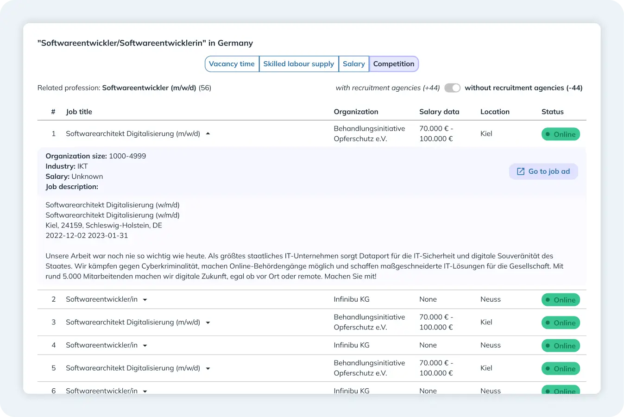
Task: Expand row 4 Softwareentwickler/in arrow
Action: click(145, 346)
